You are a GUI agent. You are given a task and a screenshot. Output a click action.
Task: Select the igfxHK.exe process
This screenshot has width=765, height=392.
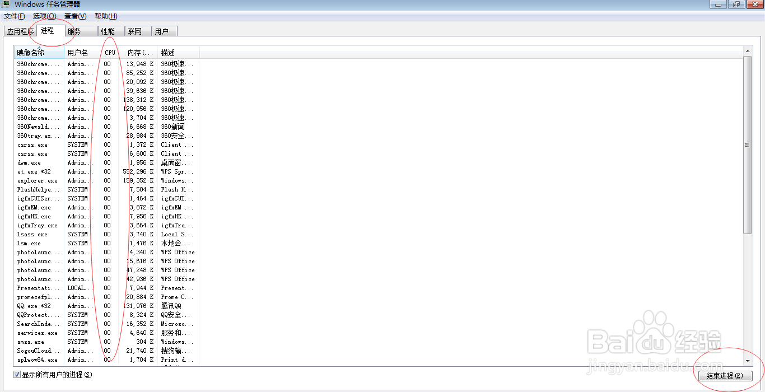pos(106,216)
